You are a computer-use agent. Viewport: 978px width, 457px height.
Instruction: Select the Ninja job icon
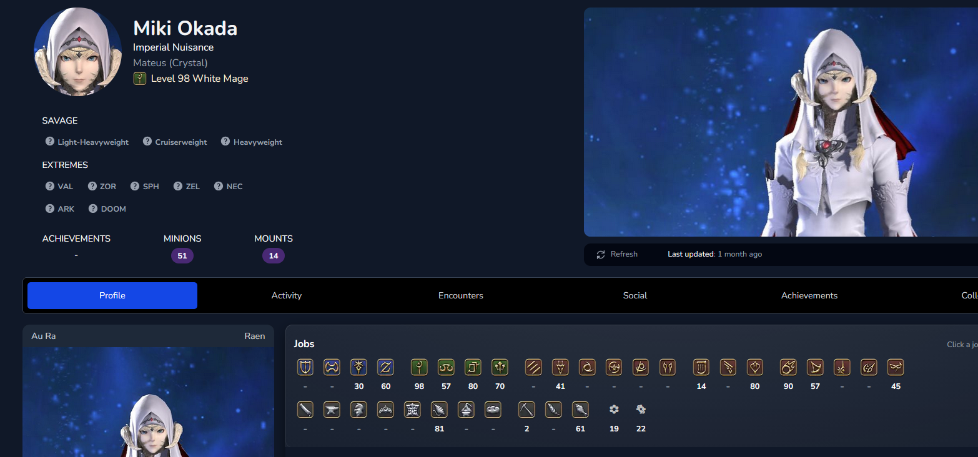(587, 367)
